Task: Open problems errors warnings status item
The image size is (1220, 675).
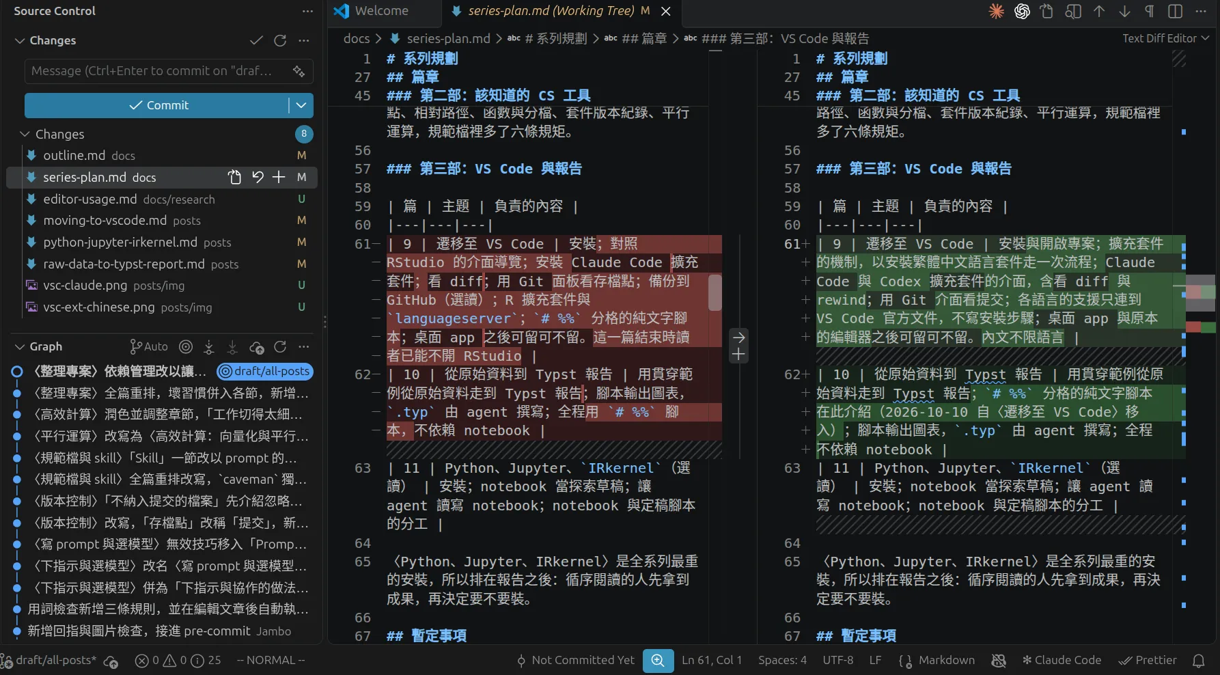Action: 178,661
